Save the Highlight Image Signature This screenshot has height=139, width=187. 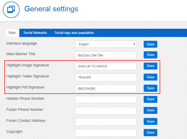click(x=150, y=66)
